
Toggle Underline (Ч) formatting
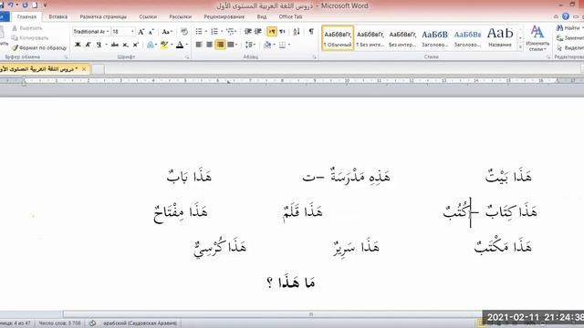click(99, 45)
